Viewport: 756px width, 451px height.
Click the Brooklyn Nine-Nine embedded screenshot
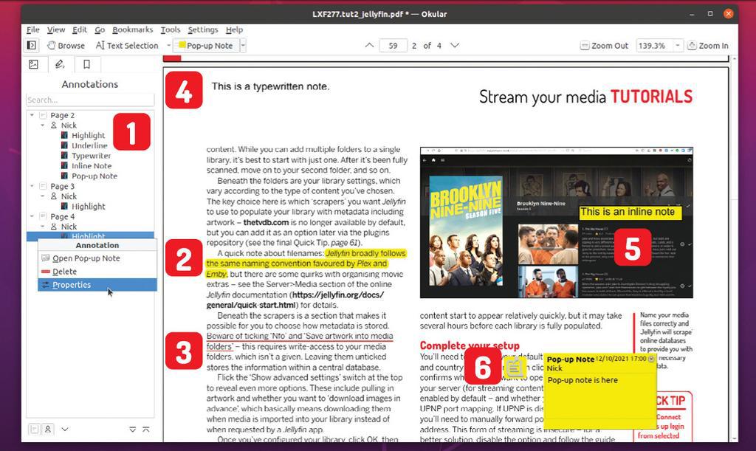[557, 223]
